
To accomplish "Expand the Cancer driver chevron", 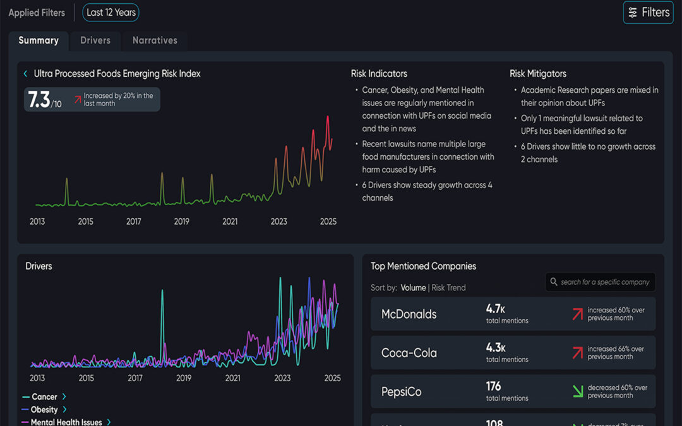I will pyautogui.click(x=64, y=397).
